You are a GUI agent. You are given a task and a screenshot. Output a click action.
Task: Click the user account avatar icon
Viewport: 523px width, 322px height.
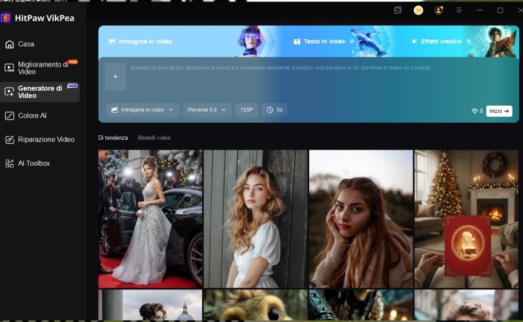tap(439, 10)
